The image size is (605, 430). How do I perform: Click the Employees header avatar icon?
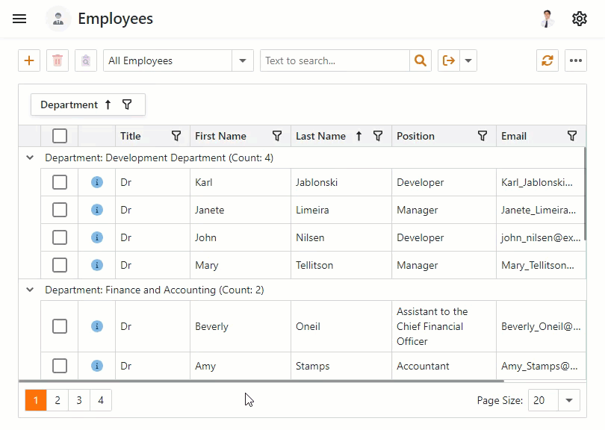point(58,19)
